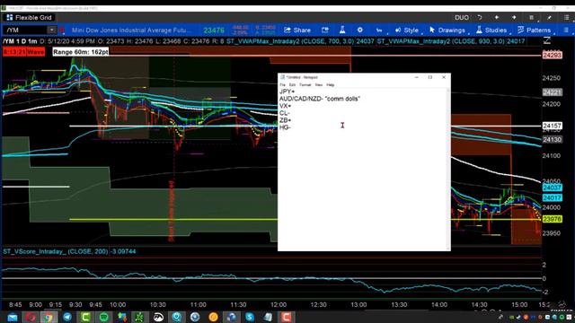Open Google Chrome from taskbar
Screen dimensions: 575x323
pos(49,317)
